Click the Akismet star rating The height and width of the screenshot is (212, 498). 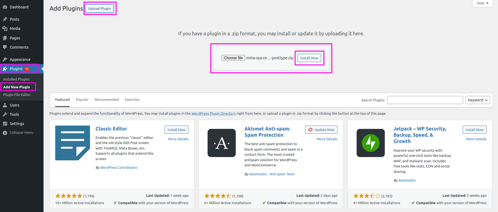tap(218, 196)
